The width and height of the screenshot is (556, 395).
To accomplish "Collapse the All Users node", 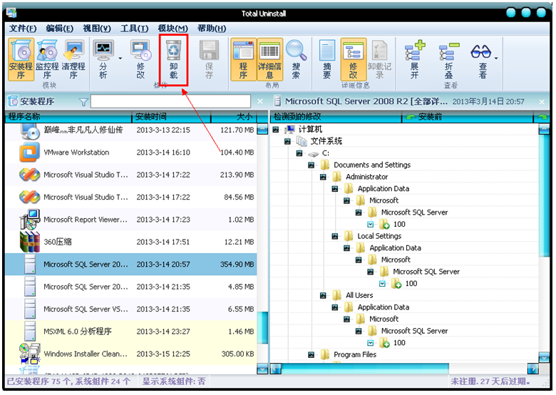I will pos(323,295).
